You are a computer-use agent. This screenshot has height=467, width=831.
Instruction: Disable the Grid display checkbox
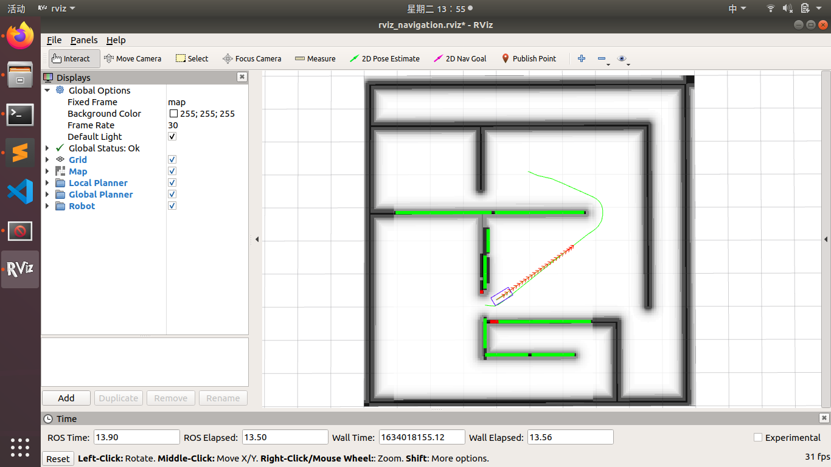click(172, 159)
